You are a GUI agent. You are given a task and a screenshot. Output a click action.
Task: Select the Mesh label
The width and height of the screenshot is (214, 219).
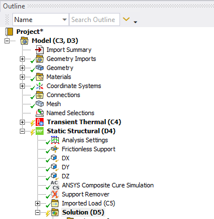click(54, 104)
